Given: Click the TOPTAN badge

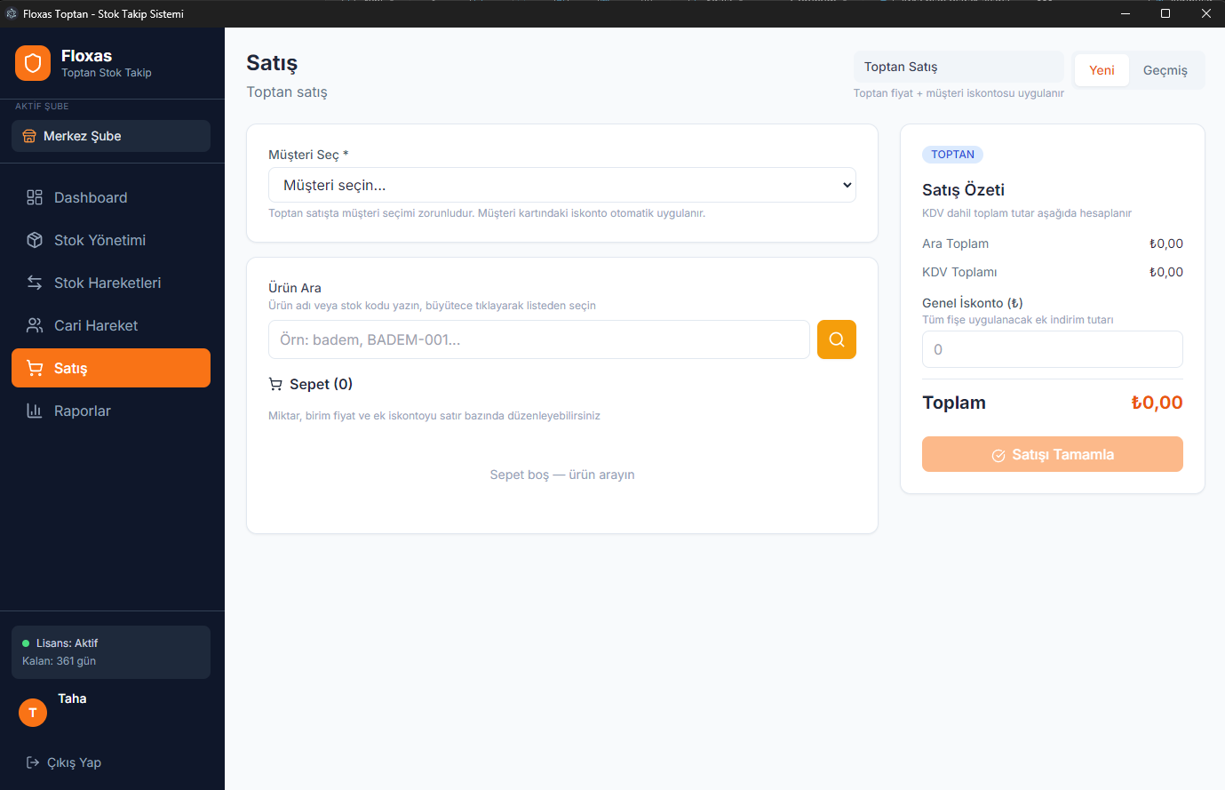Looking at the screenshot, I should coord(952,155).
